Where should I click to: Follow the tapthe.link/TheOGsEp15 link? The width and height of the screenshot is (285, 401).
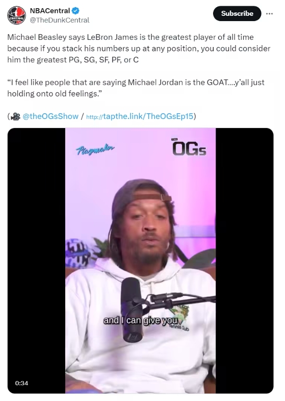click(x=140, y=116)
